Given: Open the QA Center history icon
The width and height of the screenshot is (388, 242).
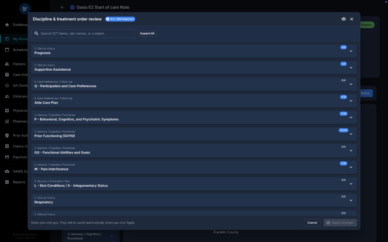Looking at the screenshot, I should (x=7, y=85).
